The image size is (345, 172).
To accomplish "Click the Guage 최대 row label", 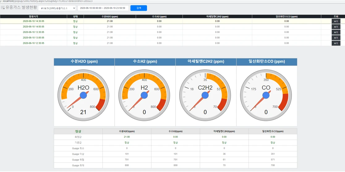I will click(x=78, y=166).
